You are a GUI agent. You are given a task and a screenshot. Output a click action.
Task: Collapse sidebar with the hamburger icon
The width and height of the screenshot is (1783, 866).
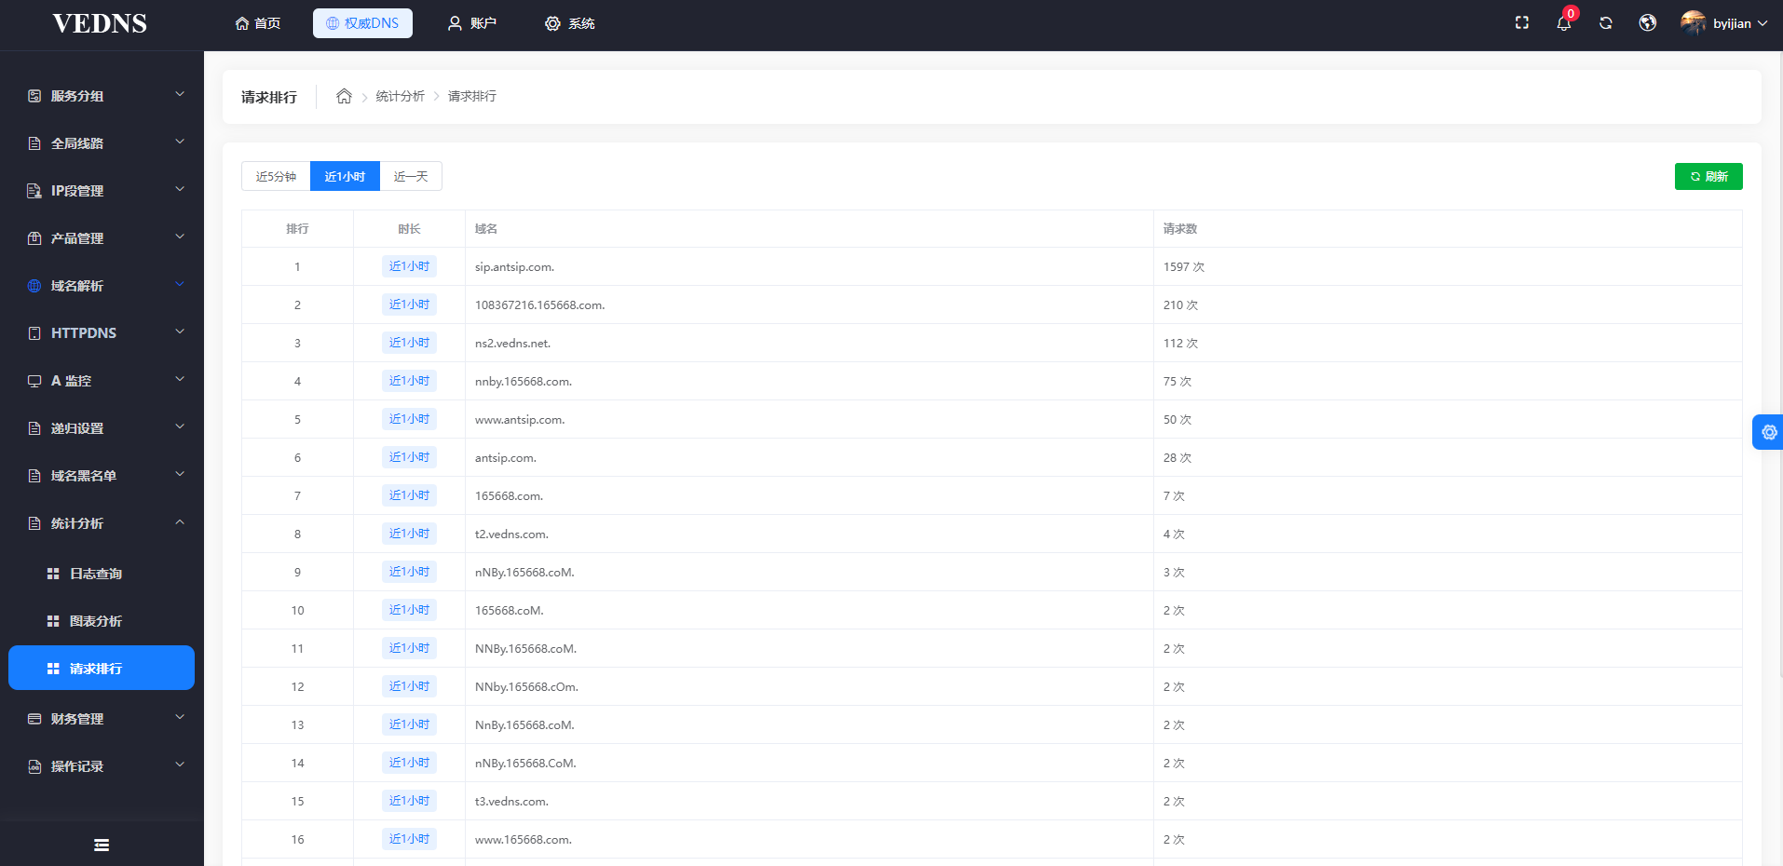tap(102, 845)
